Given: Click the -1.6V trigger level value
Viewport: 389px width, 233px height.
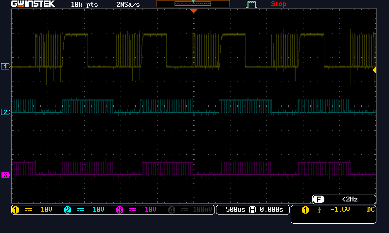Looking at the screenshot, I should point(340,210).
